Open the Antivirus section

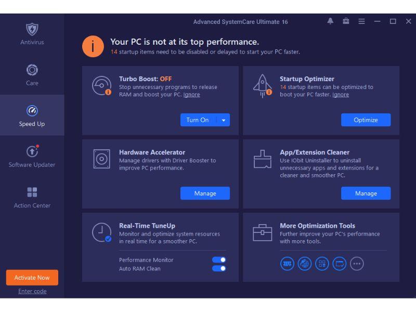coord(32,34)
